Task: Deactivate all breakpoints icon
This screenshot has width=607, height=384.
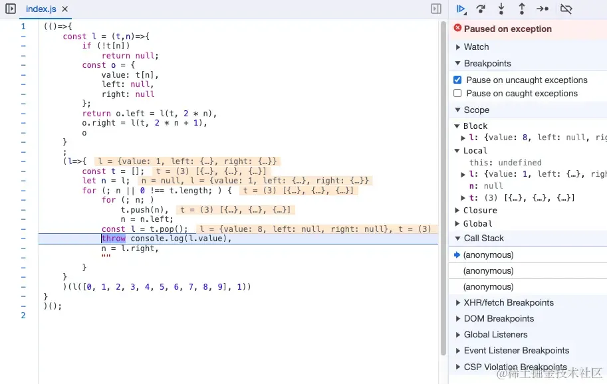Action: [x=566, y=9]
